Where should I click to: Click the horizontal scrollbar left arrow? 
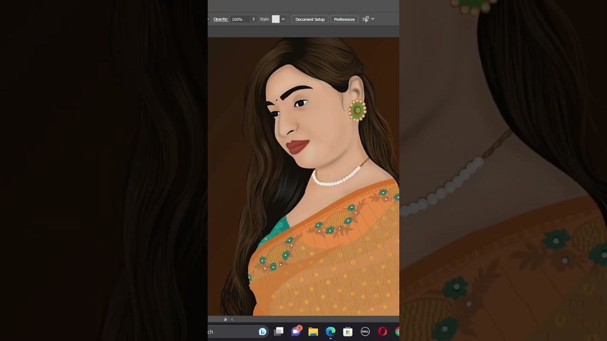(232, 319)
